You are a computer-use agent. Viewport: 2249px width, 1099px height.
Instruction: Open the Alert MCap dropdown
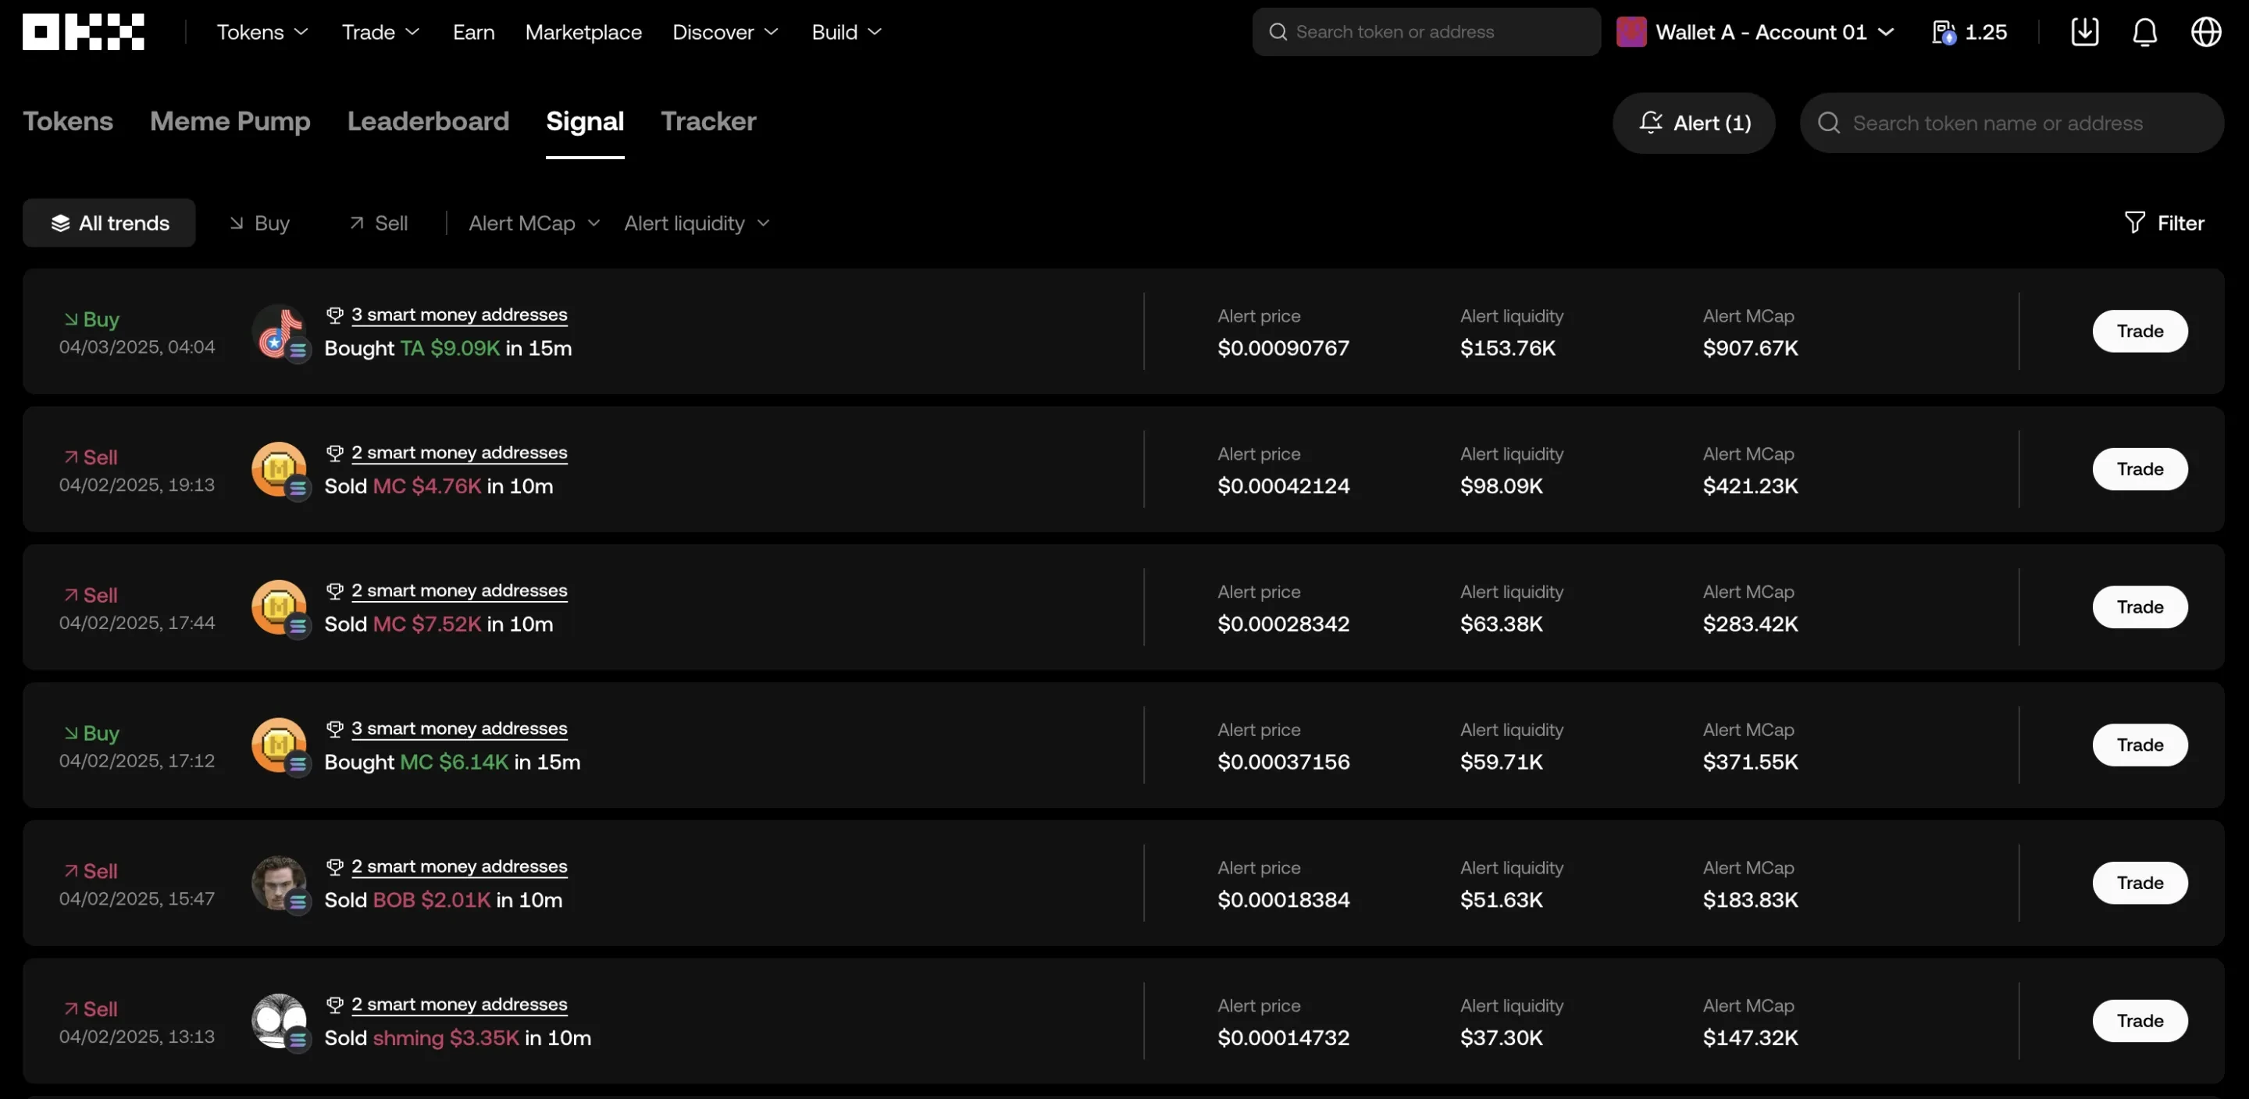534,223
